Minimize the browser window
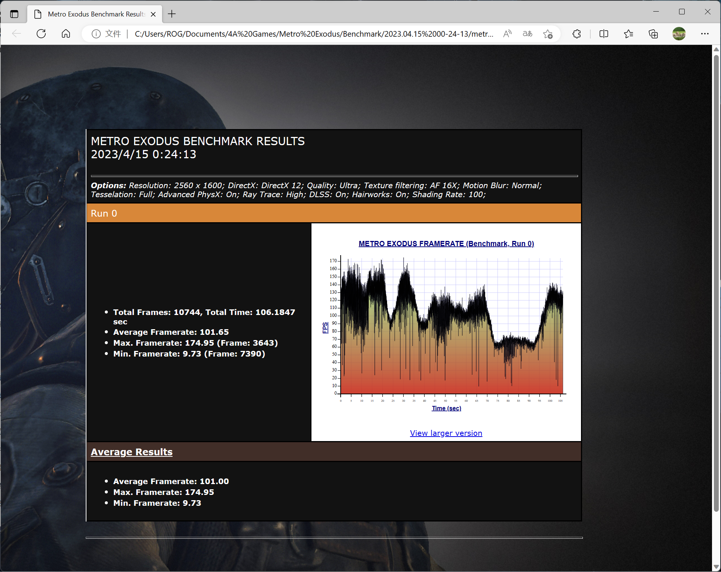 pyautogui.click(x=656, y=12)
